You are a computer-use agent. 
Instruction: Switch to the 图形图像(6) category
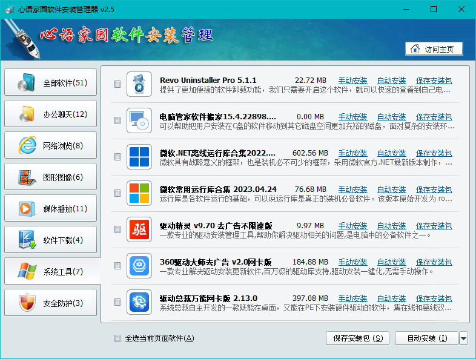(50, 177)
